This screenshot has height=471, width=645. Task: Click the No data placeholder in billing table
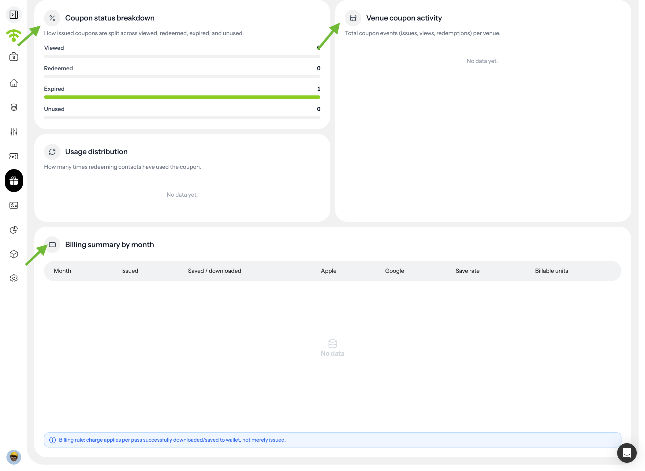(333, 348)
